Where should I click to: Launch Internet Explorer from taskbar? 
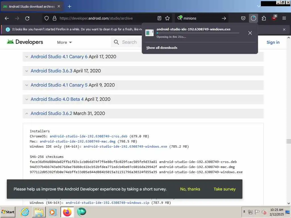click(x=25, y=212)
